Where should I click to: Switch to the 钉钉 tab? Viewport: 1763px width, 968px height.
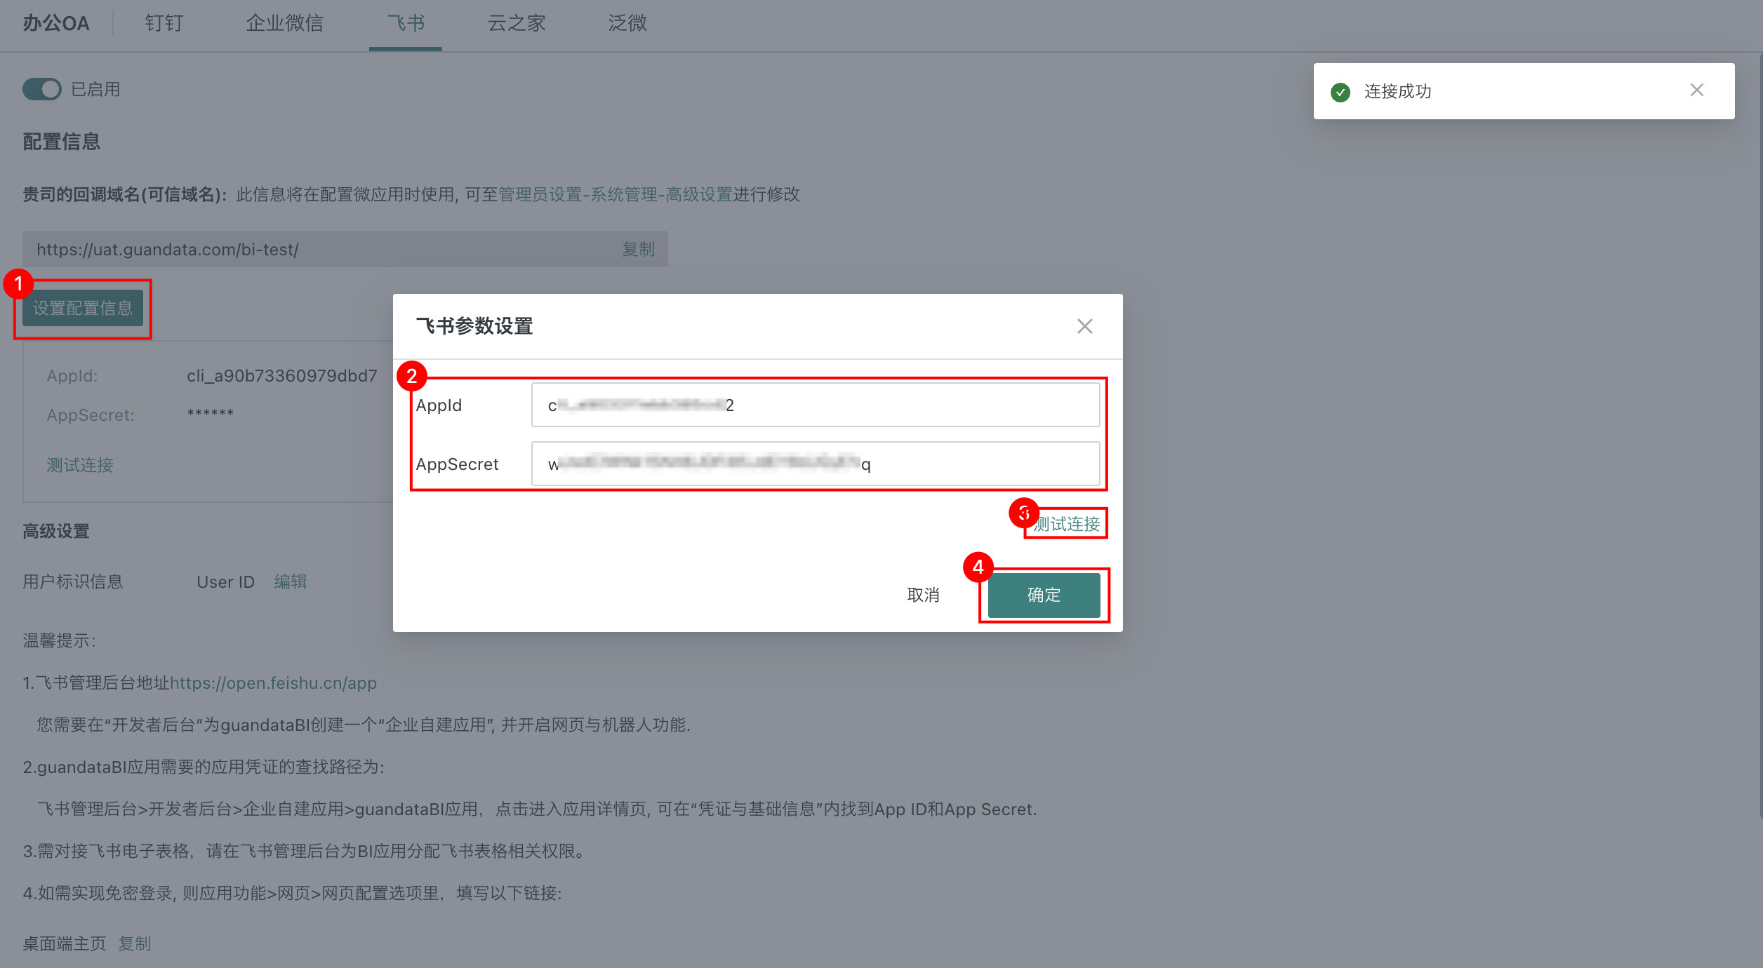click(x=164, y=23)
